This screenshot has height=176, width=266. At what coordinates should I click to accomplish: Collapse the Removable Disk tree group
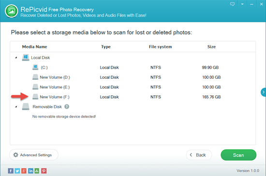pyautogui.click(x=16, y=107)
